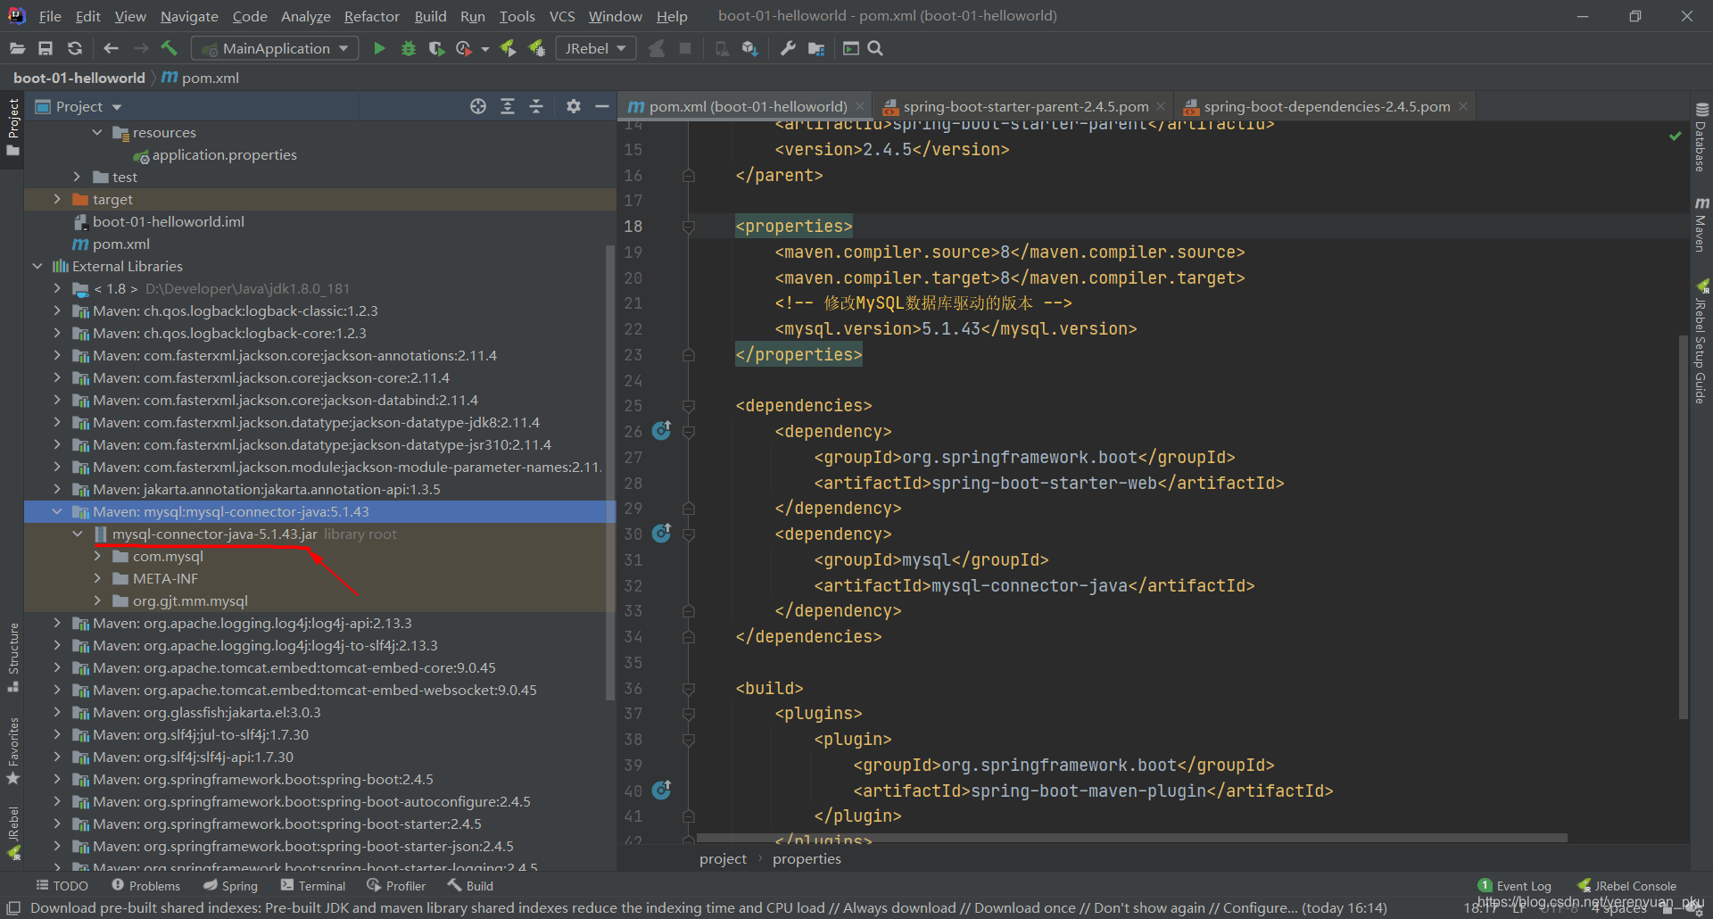Open the Refactor menu
Viewport: 1713px width, 919px height.
click(372, 16)
